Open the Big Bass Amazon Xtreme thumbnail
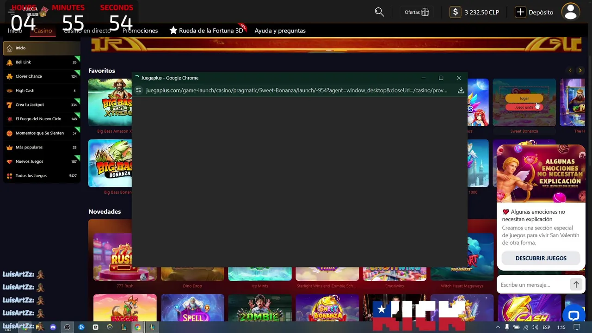Viewport: 592px width, 333px height. coord(110,102)
